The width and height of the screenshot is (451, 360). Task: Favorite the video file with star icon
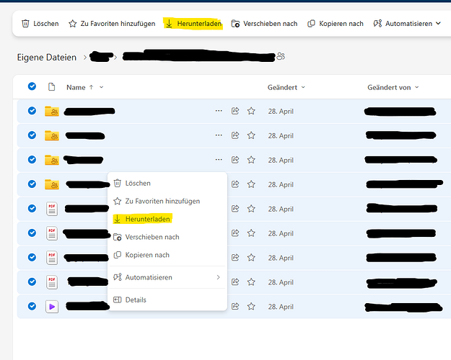pos(251,306)
